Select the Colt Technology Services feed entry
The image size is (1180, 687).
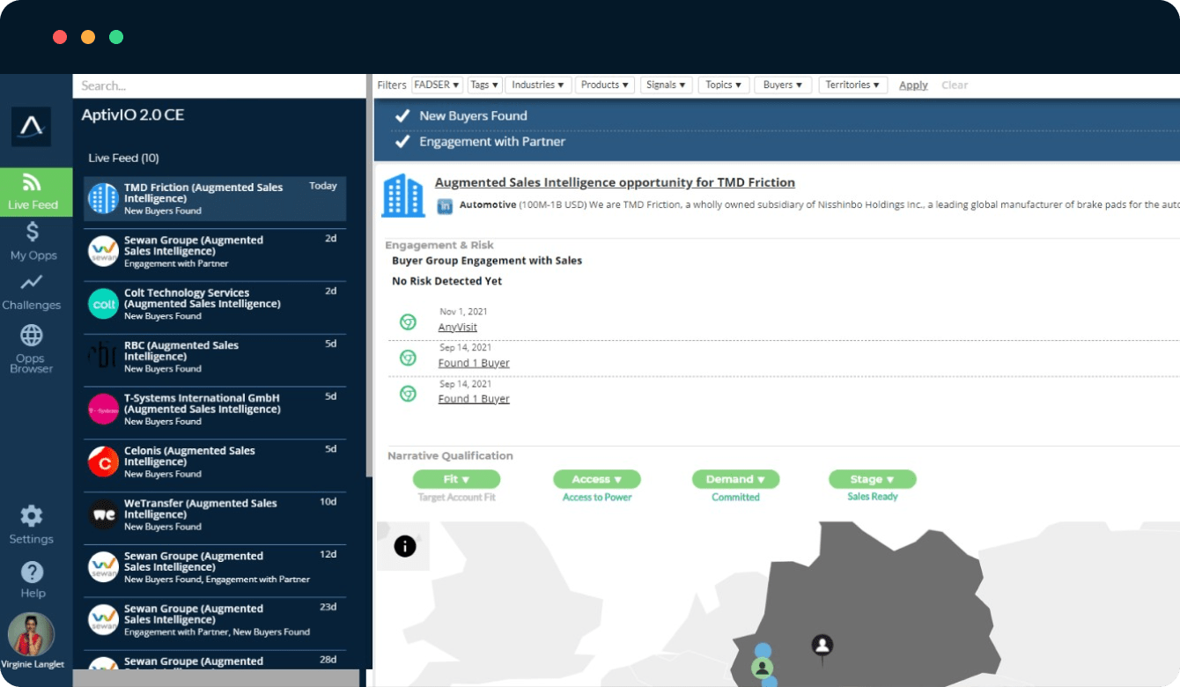tap(215, 304)
